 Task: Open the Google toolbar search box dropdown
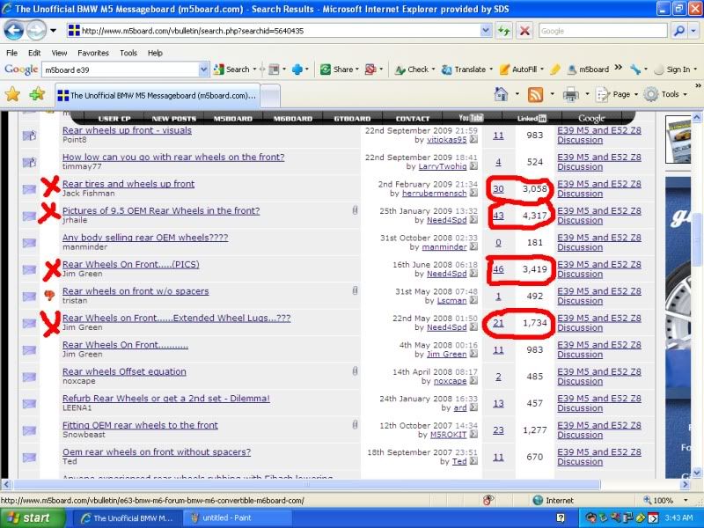pyautogui.click(x=203, y=70)
